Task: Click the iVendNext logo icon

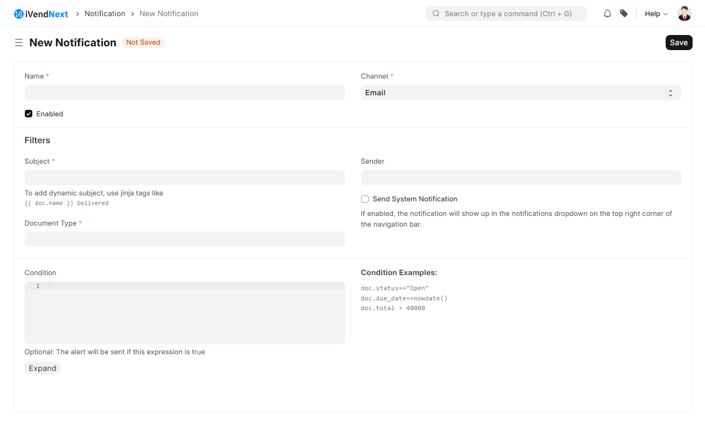Action: coord(19,14)
